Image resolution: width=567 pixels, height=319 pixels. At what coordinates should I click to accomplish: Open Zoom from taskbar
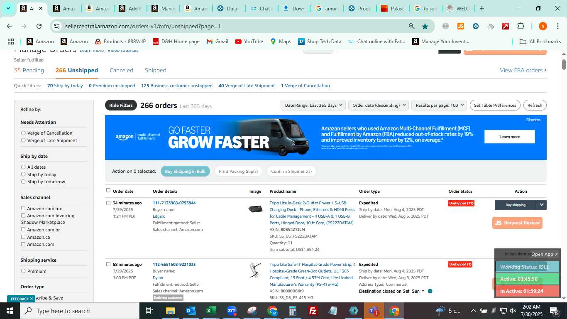point(232,311)
